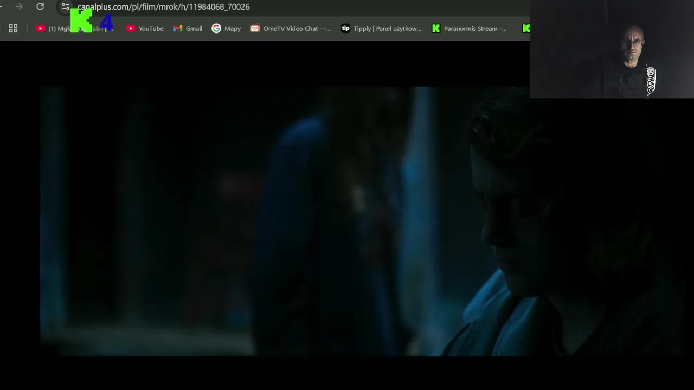
Task: Open the YouTube bookmark
Action: coord(145,28)
